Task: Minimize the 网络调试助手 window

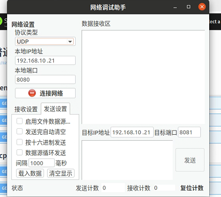Action: point(175,7)
